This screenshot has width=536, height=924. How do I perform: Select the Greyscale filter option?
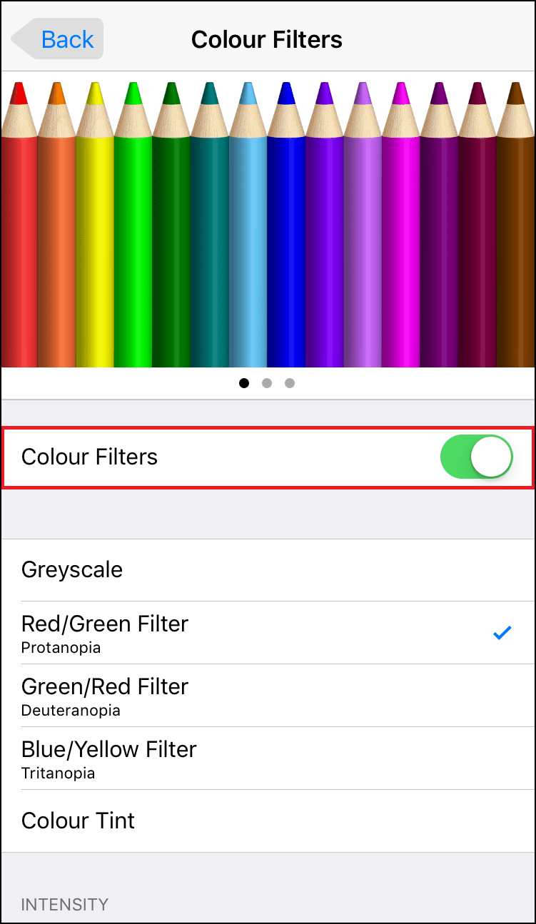tap(71, 569)
